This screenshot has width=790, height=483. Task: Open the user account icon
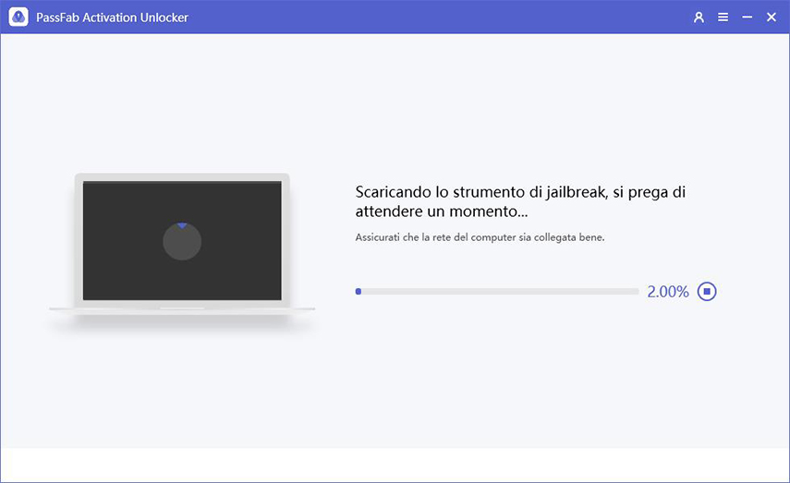click(699, 18)
